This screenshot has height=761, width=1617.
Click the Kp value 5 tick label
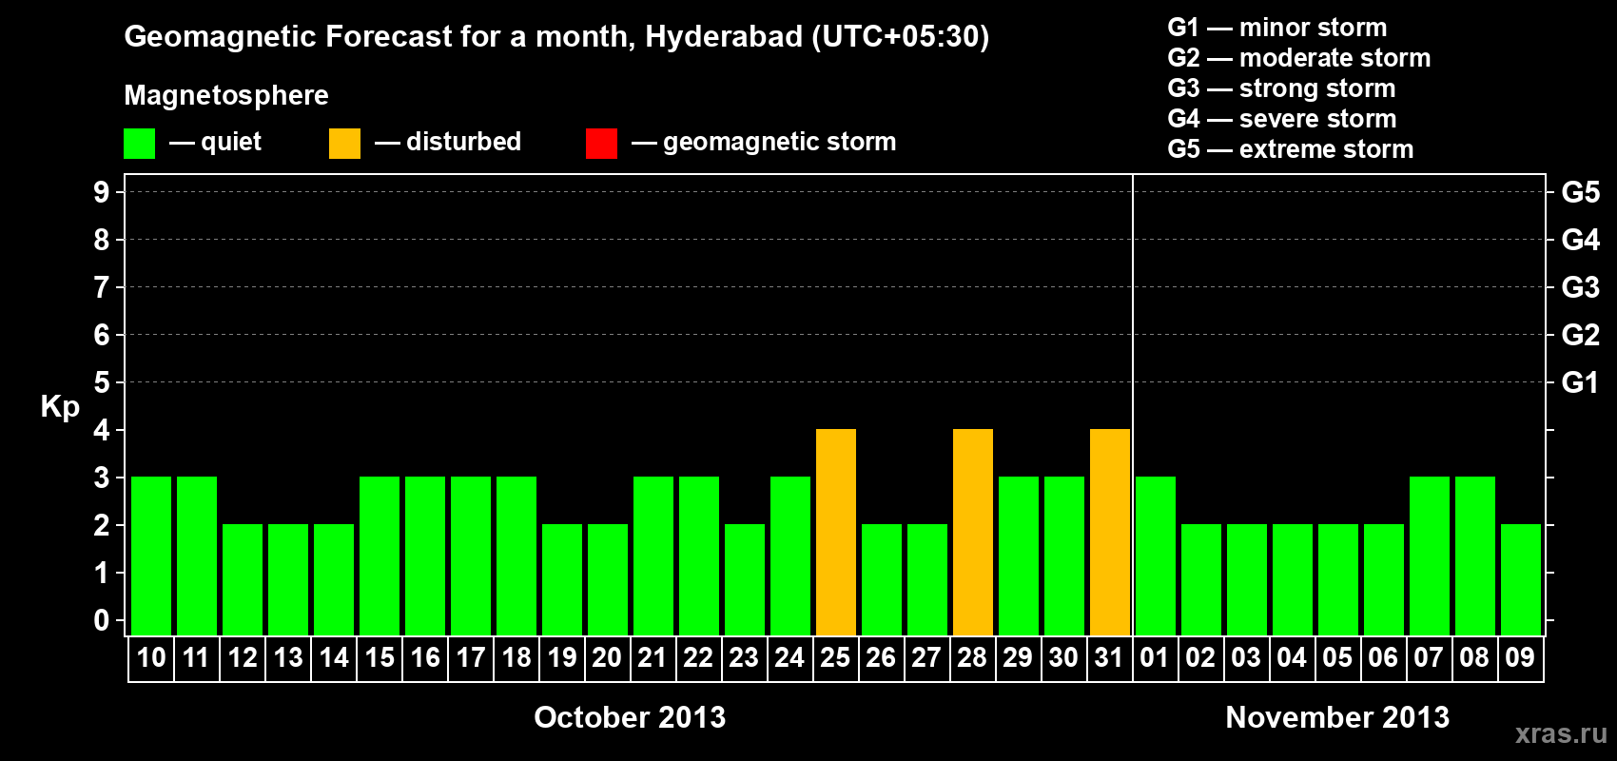pyautogui.click(x=102, y=382)
